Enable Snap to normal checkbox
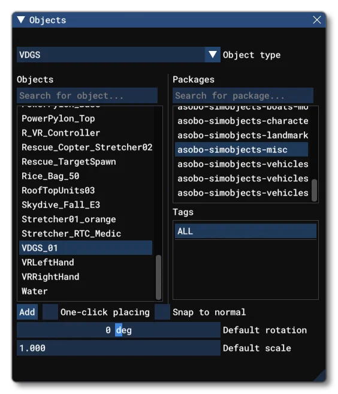Image resolution: width=338 pixels, height=394 pixels. coord(162,312)
